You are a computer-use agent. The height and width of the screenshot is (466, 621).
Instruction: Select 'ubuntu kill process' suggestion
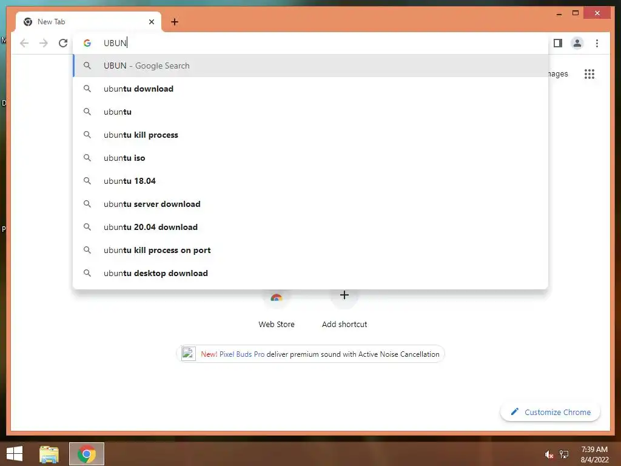click(310, 135)
